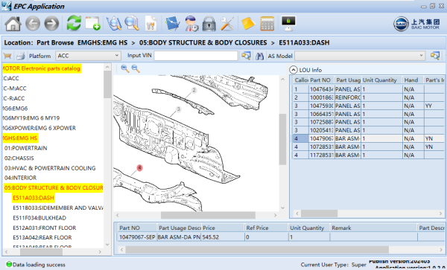Select E511B033:SIDEMEMBER AND VALVE node
This screenshot has height=270, width=447.
tap(58, 208)
